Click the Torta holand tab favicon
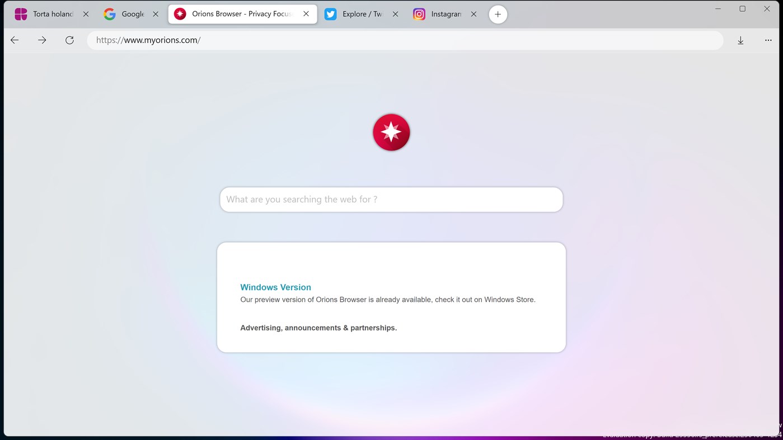Image resolution: width=783 pixels, height=440 pixels. pos(21,13)
